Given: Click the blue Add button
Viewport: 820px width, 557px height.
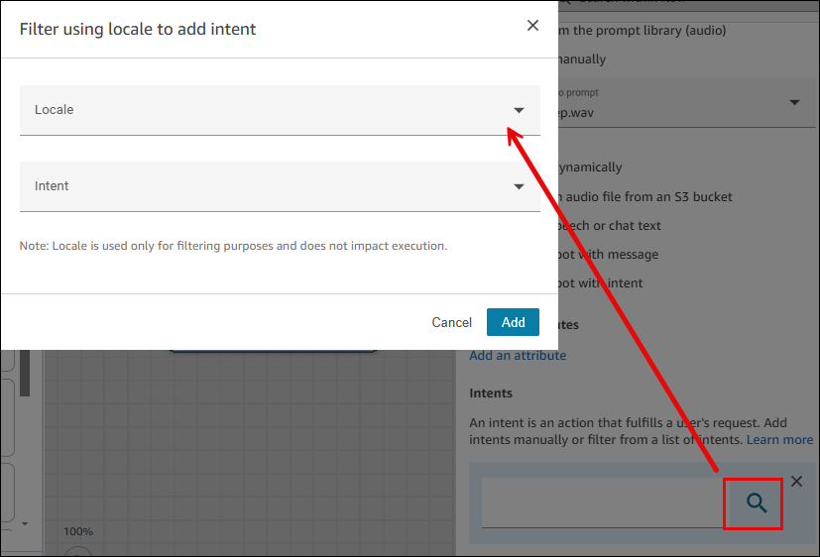Looking at the screenshot, I should click(x=513, y=322).
